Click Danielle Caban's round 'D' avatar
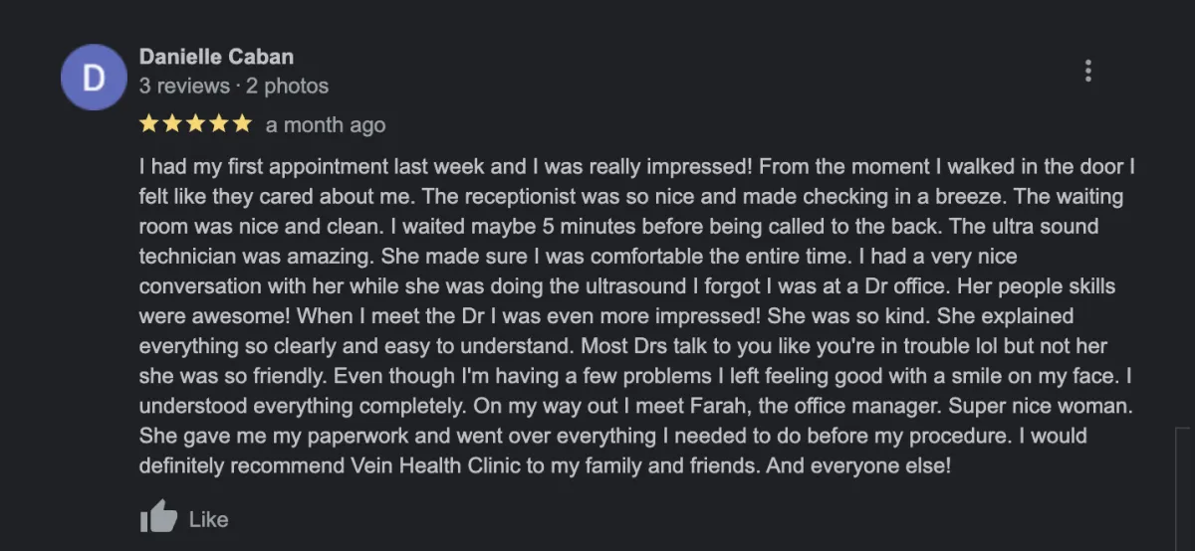The width and height of the screenshot is (1195, 551). 94,77
